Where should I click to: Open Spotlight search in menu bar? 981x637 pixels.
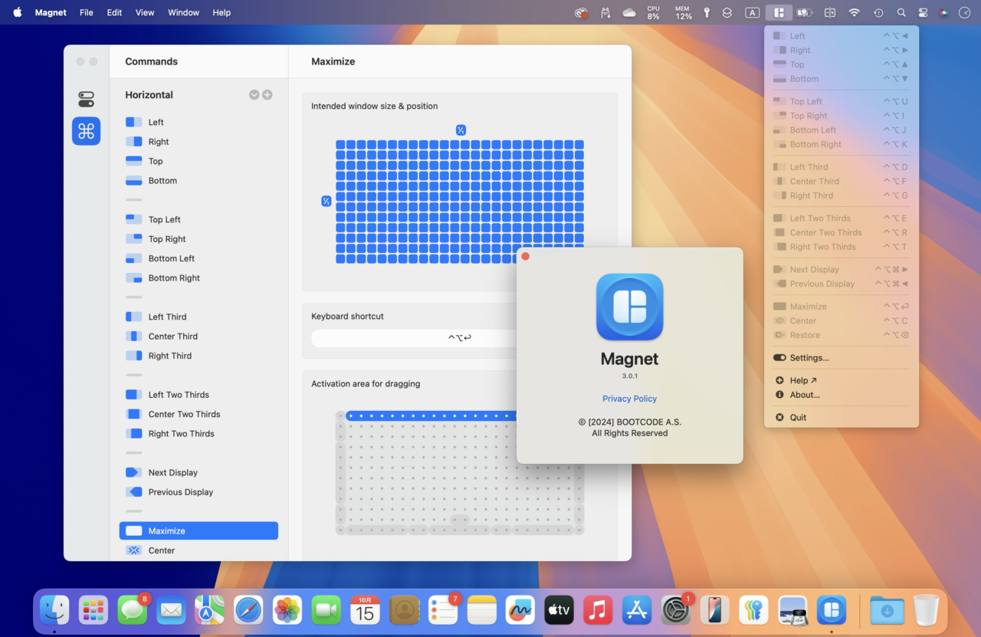coord(901,12)
